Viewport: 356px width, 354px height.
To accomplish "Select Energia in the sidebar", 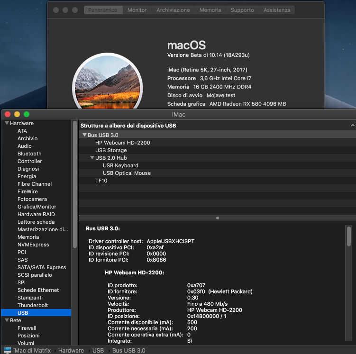I will pyautogui.click(x=27, y=176).
